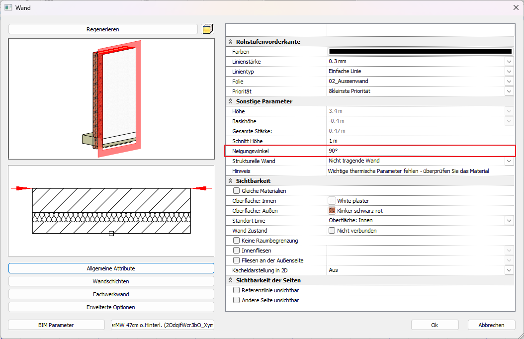Image resolution: width=524 pixels, height=339 pixels.
Task: Open the Linienstärke dropdown
Action: pyautogui.click(x=509, y=62)
